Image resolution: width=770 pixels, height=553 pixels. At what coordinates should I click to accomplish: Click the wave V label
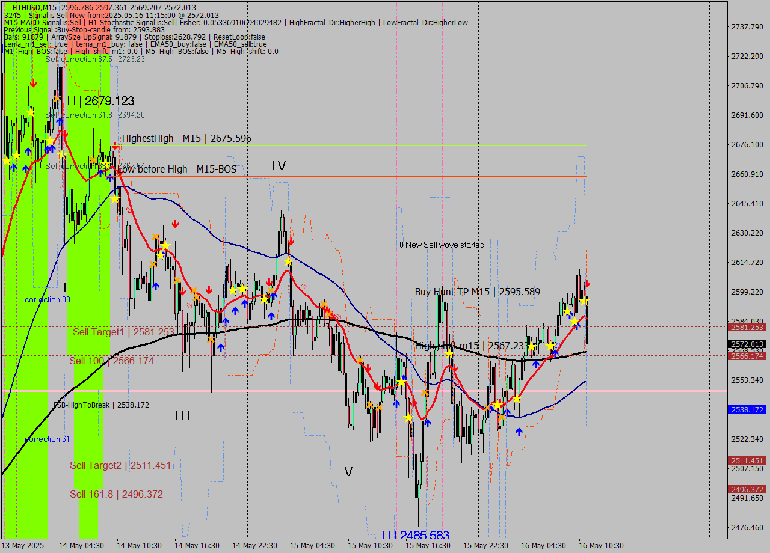(348, 472)
